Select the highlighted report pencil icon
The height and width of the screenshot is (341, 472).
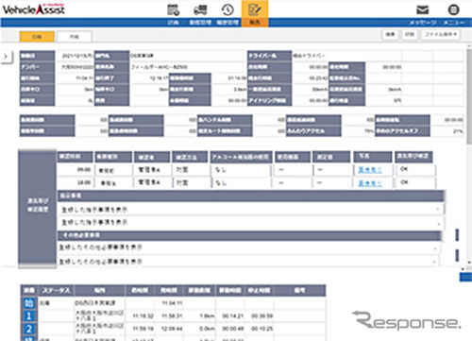click(x=255, y=10)
